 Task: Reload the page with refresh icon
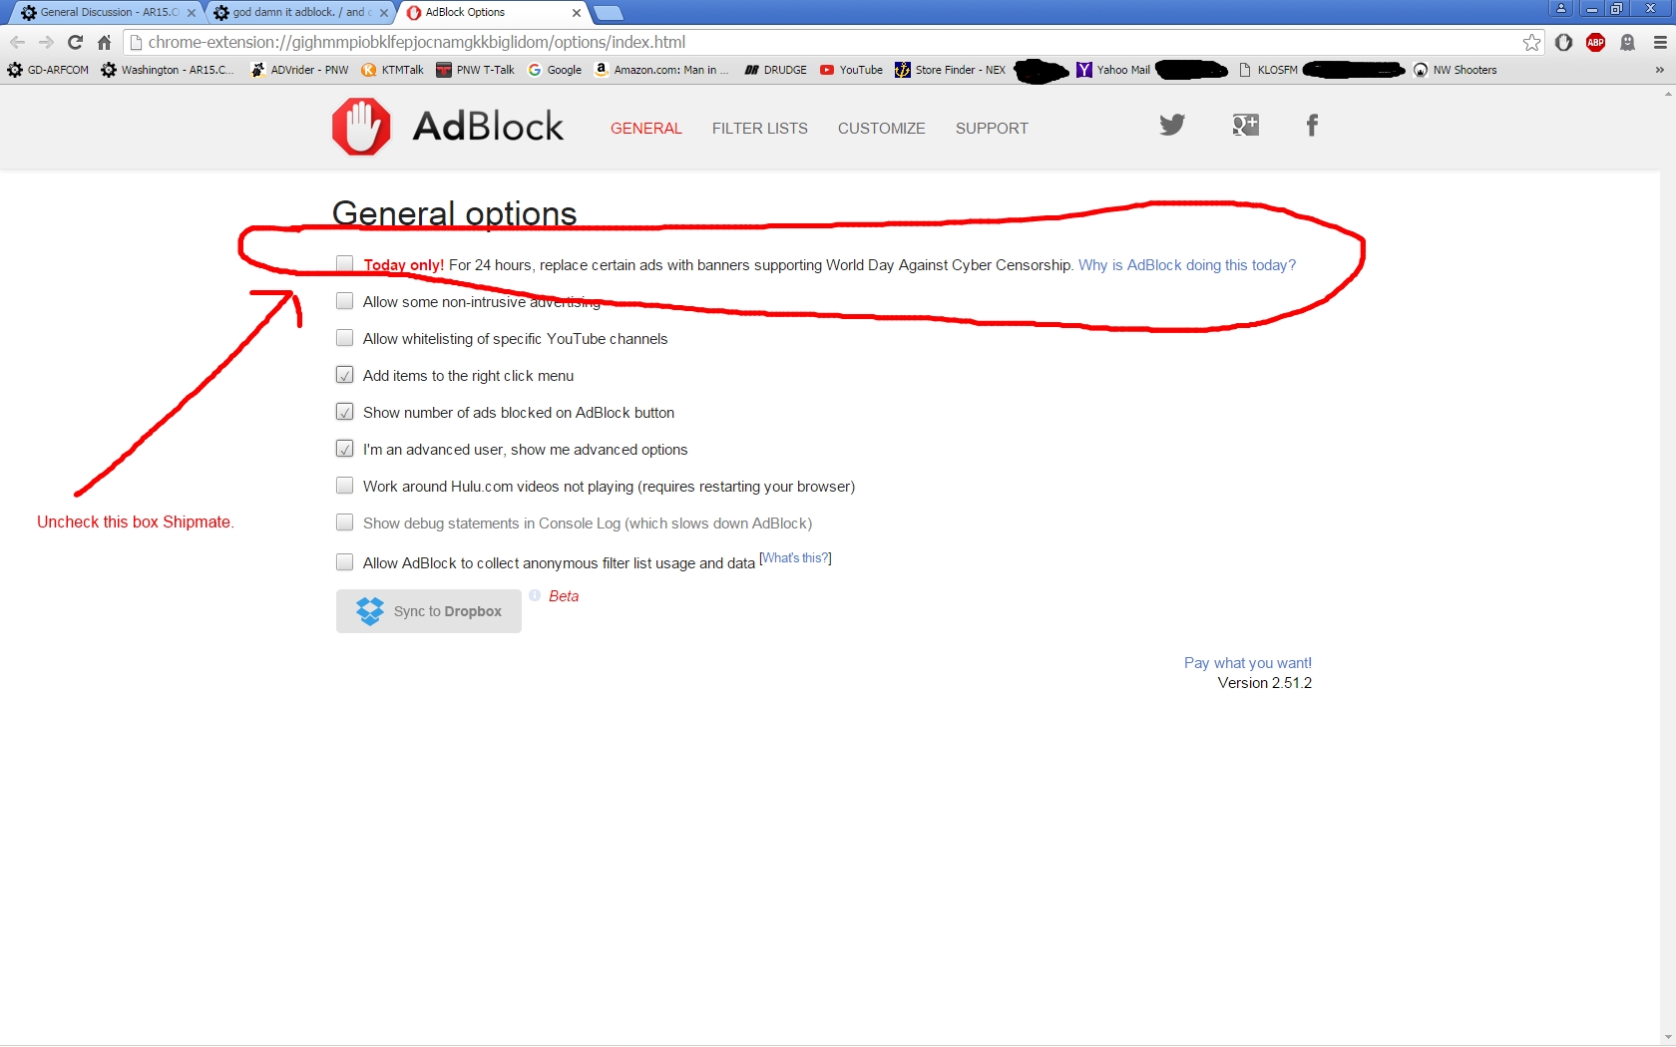(x=75, y=42)
